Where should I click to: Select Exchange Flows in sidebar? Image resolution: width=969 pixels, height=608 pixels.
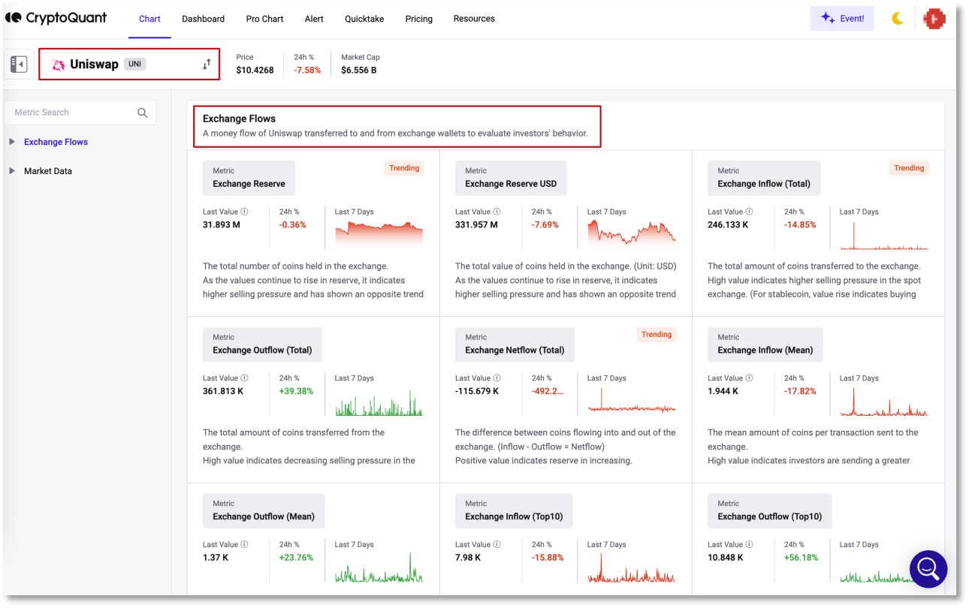coord(56,142)
